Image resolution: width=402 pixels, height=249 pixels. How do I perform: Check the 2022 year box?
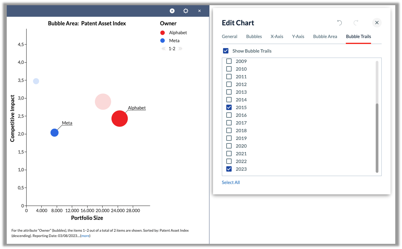(229, 161)
